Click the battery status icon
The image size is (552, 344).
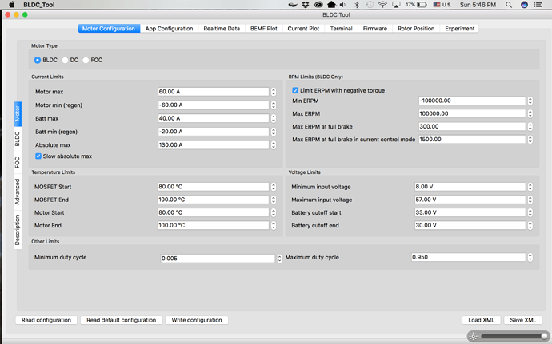pos(422,5)
